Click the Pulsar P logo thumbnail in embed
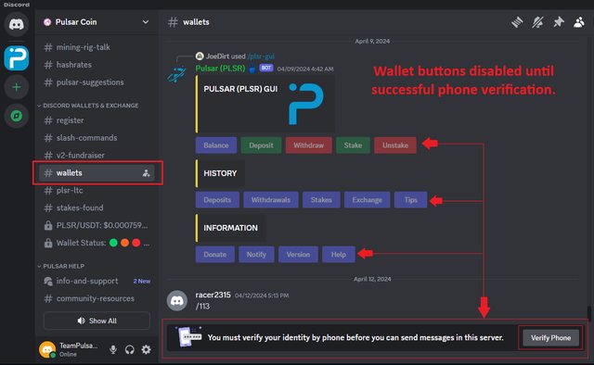The height and width of the screenshot is (365, 594). tap(306, 104)
